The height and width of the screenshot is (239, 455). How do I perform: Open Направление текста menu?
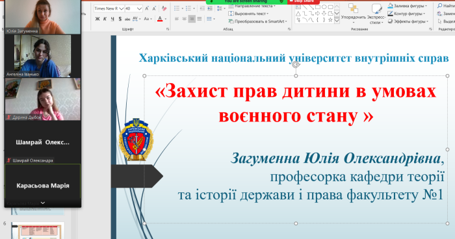click(x=252, y=6)
